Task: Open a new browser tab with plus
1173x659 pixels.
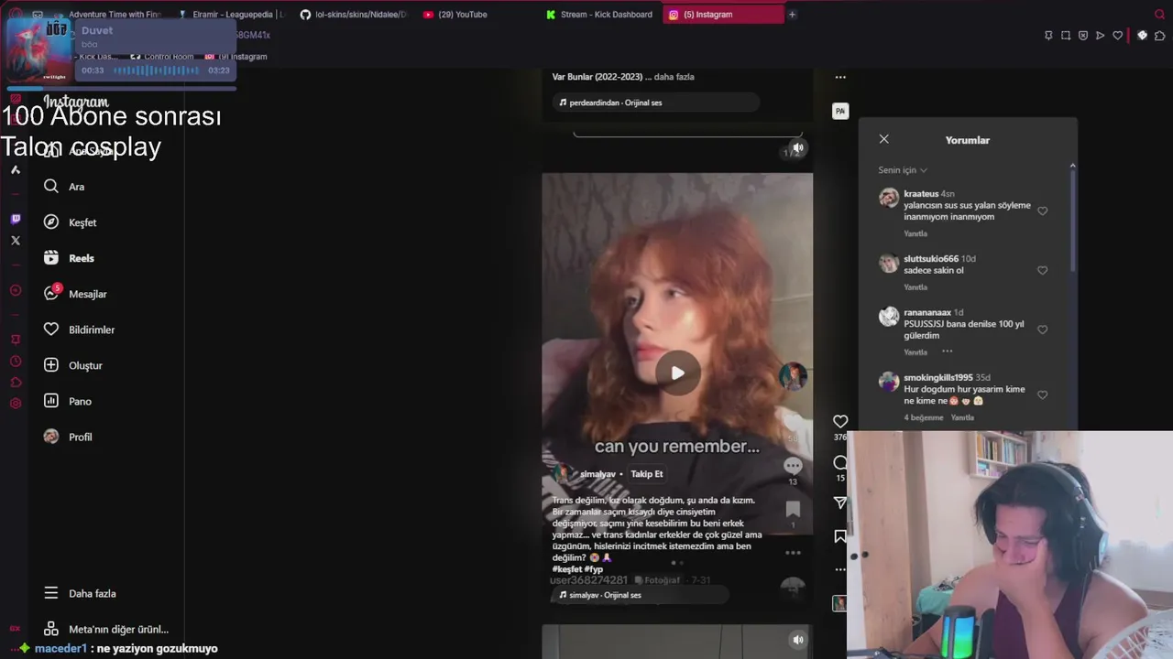Action: (x=793, y=15)
